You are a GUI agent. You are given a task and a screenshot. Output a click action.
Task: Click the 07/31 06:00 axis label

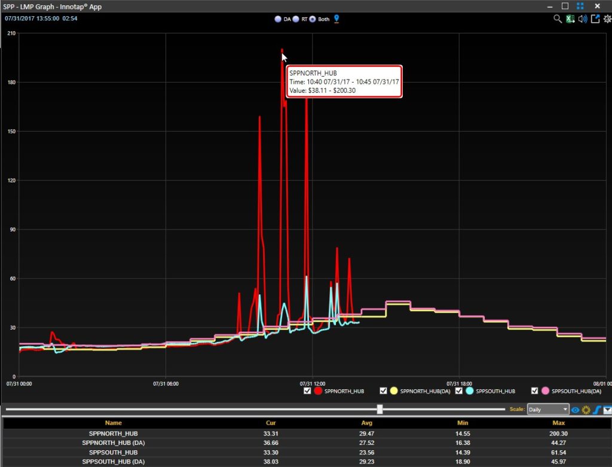click(166, 384)
